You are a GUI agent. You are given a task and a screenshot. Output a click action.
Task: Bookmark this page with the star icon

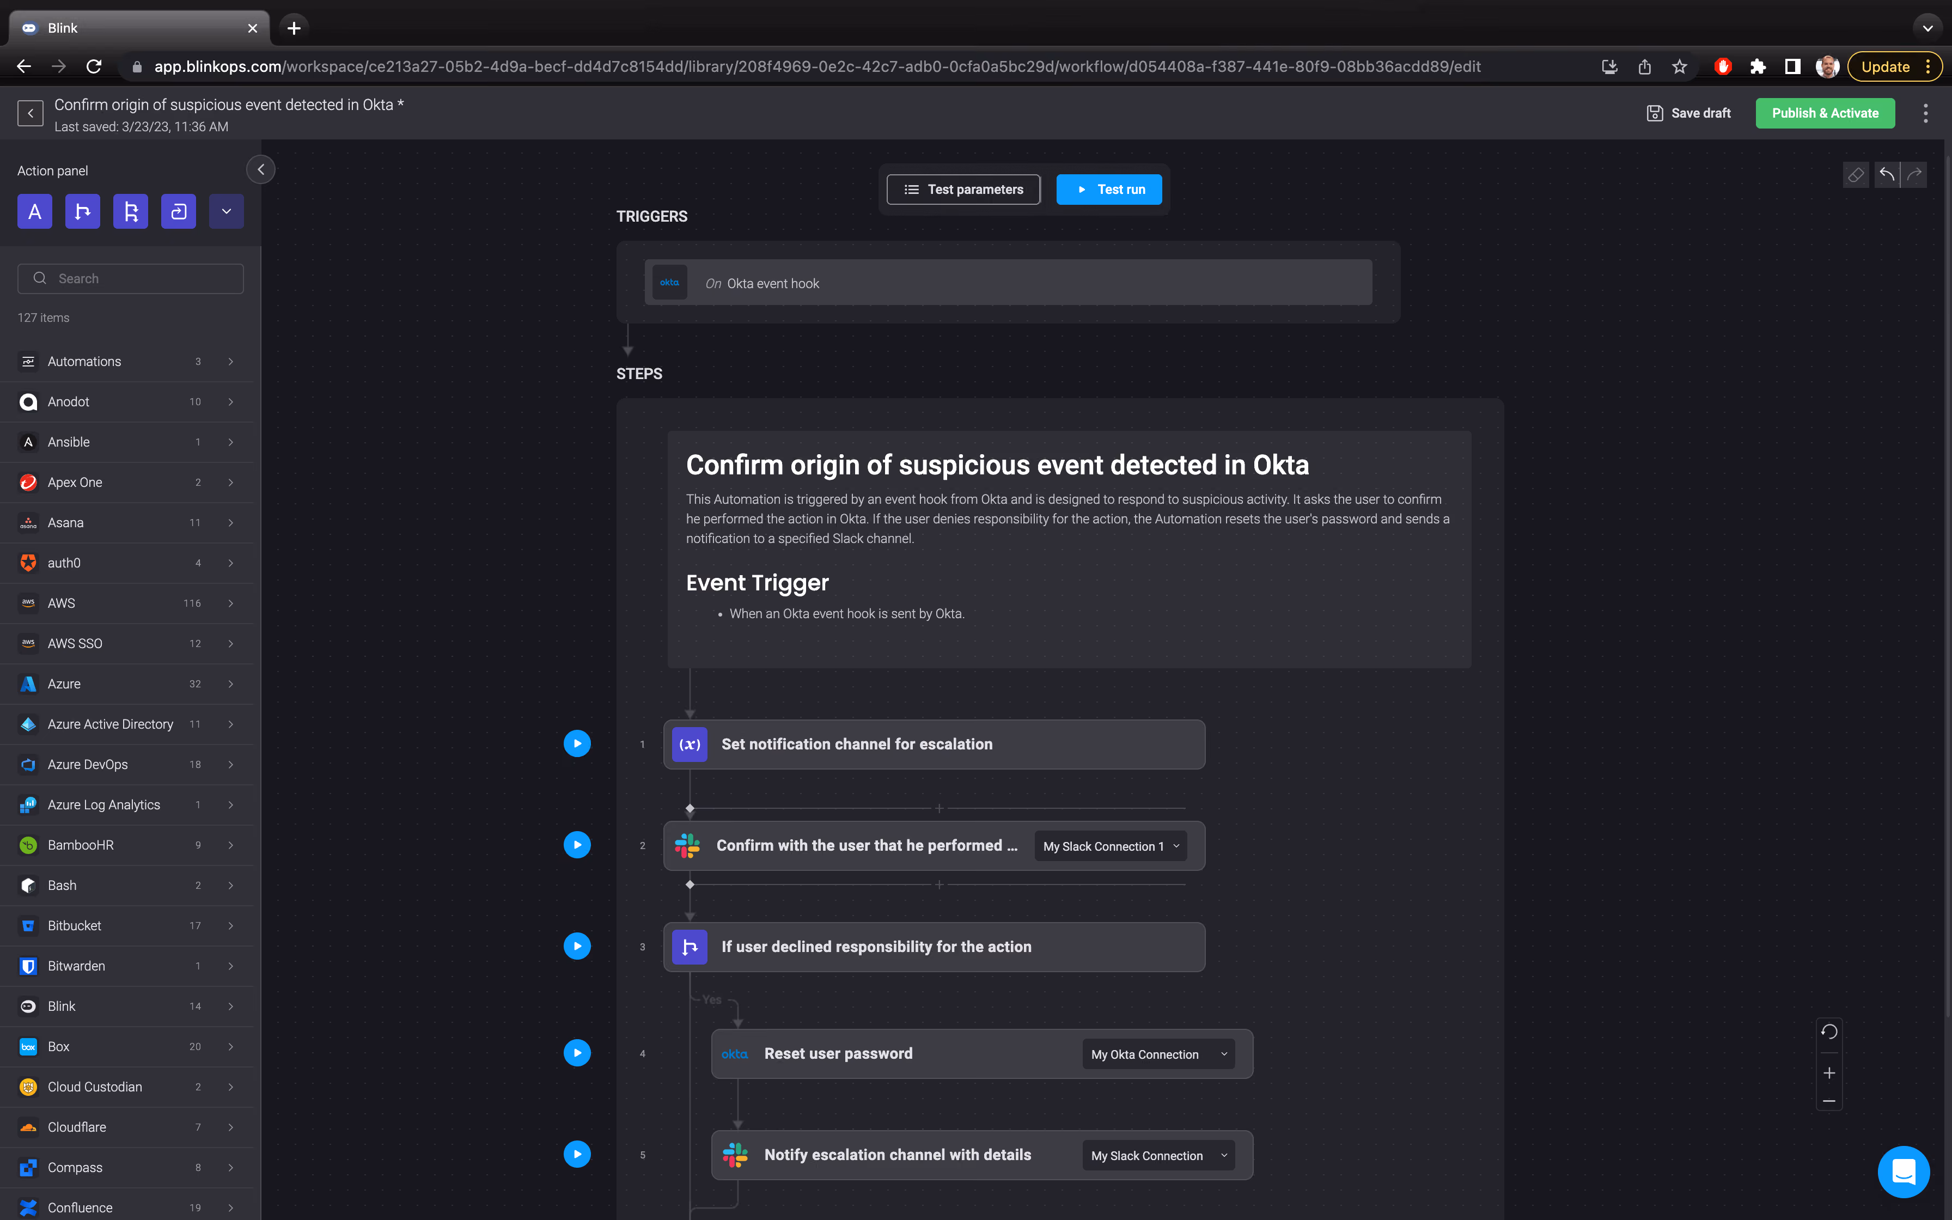[x=1679, y=67]
